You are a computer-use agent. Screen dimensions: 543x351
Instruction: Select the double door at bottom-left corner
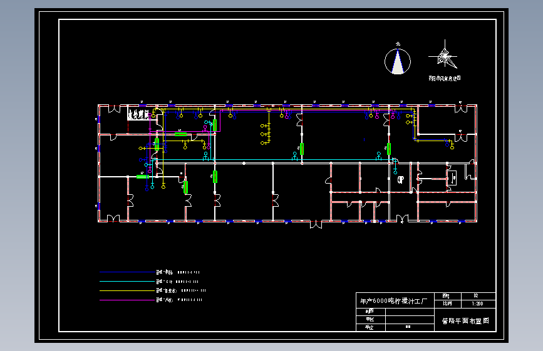point(113,218)
